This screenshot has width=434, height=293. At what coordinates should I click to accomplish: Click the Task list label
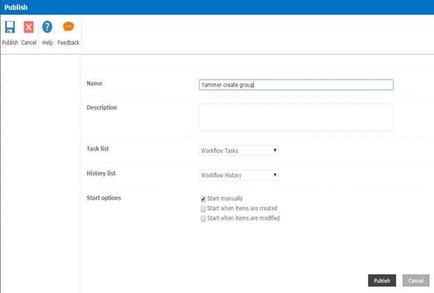97,148
